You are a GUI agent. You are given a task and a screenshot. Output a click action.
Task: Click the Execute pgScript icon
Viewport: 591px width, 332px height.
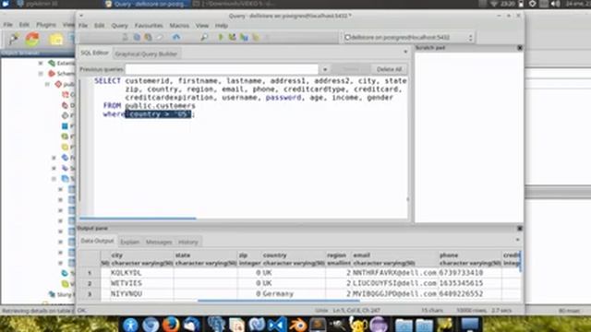(233, 37)
